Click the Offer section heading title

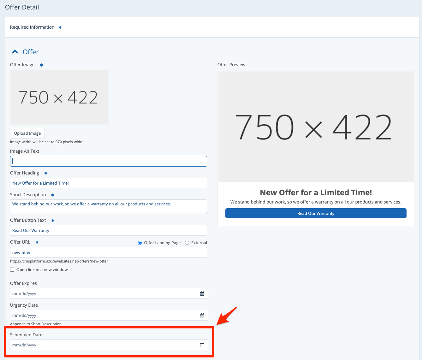pyautogui.click(x=31, y=52)
